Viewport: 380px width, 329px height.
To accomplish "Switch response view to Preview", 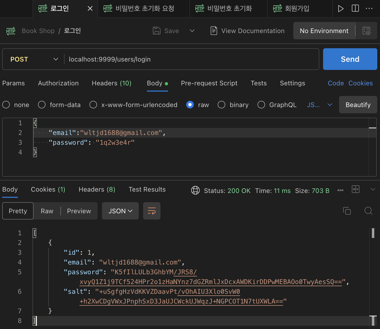I will [79, 211].
